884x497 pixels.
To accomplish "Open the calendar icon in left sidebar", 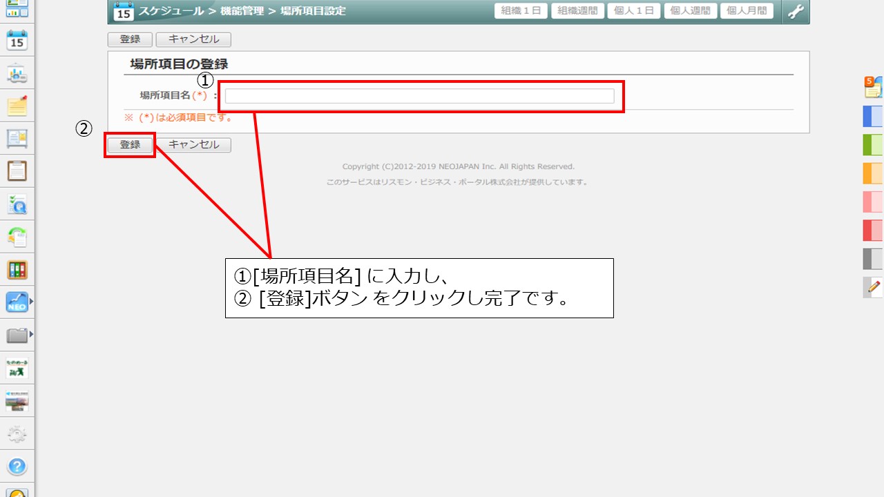I will click(x=17, y=40).
